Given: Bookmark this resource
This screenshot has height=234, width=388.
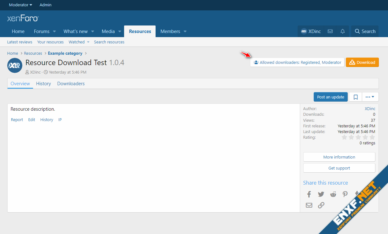Looking at the screenshot, I should tap(356, 97).
